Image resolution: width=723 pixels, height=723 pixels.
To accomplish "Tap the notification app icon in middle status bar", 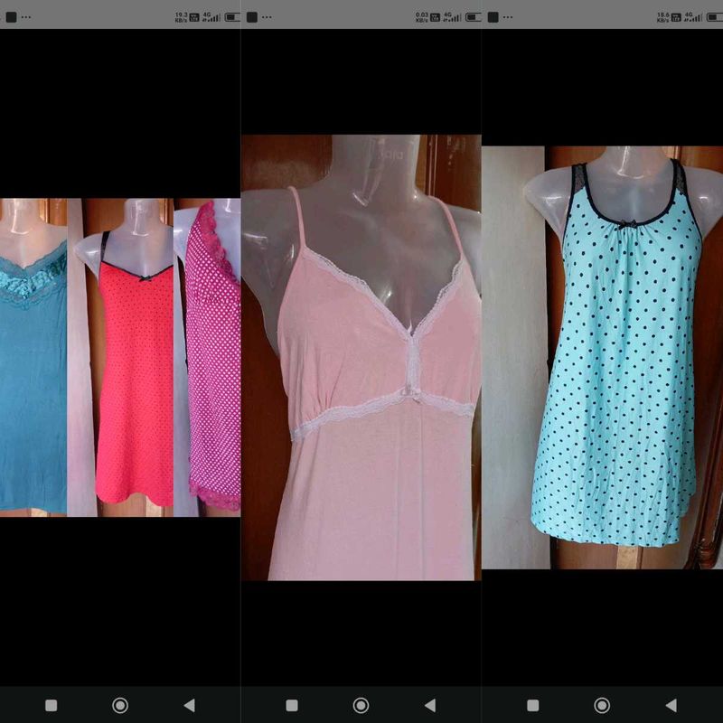I will (252, 16).
